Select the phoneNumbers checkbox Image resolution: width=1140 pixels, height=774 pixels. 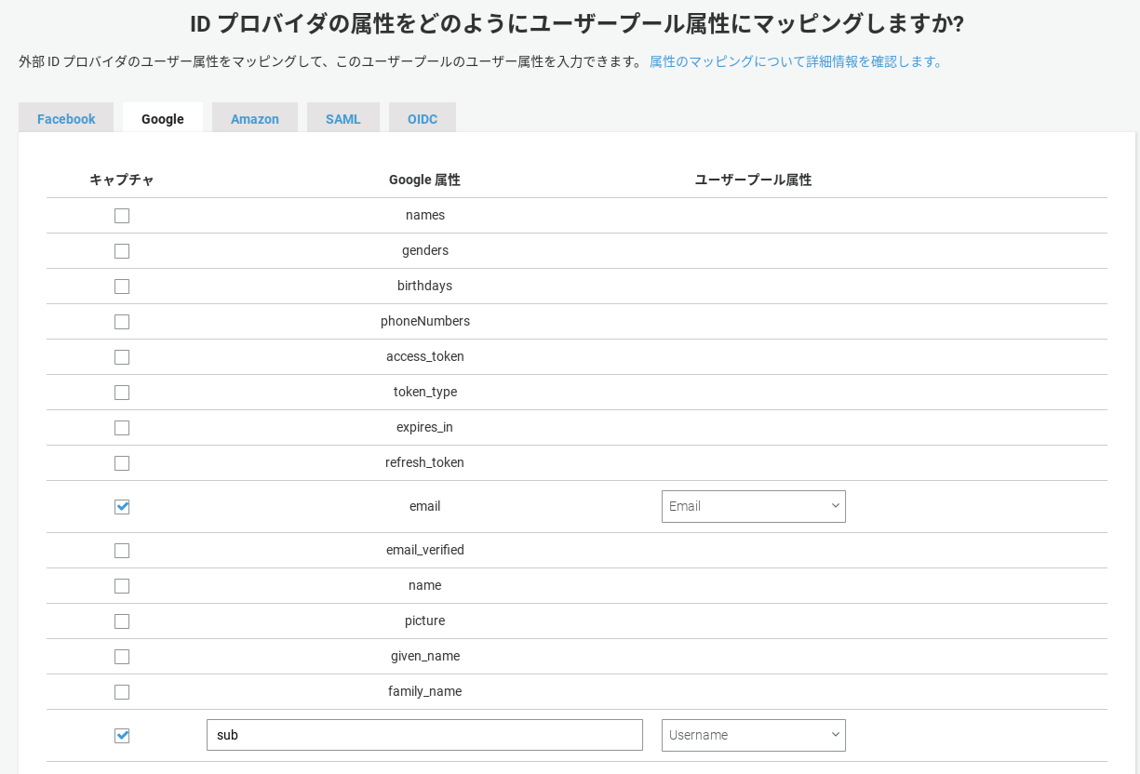[x=122, y=322]
